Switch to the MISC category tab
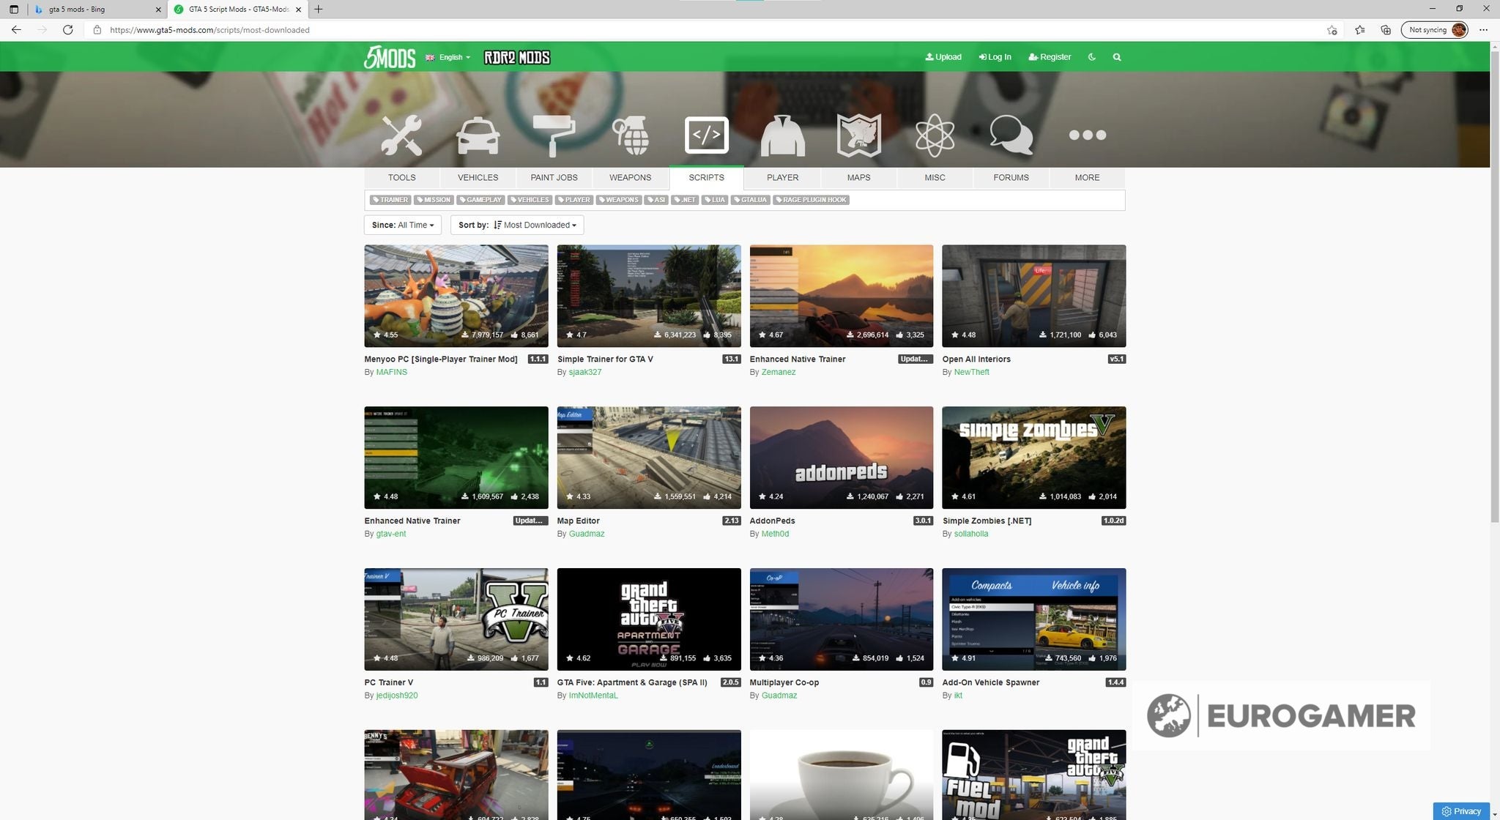 coord(935,177)
